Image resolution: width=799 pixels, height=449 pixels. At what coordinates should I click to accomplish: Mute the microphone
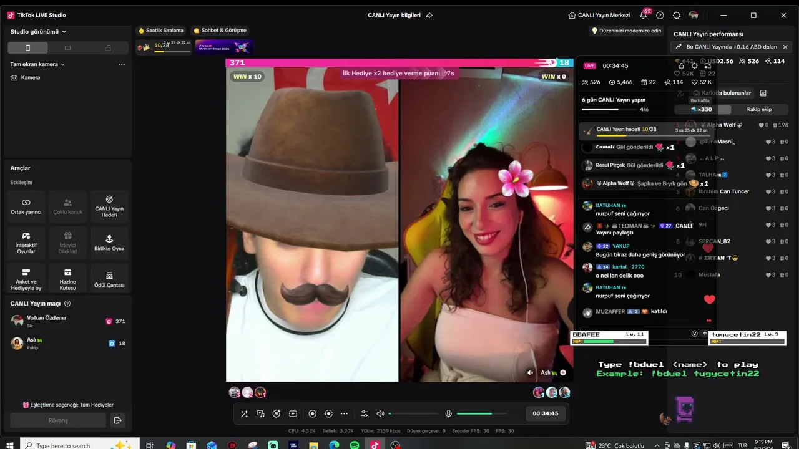pyautogui.click(x=448, y=413)
